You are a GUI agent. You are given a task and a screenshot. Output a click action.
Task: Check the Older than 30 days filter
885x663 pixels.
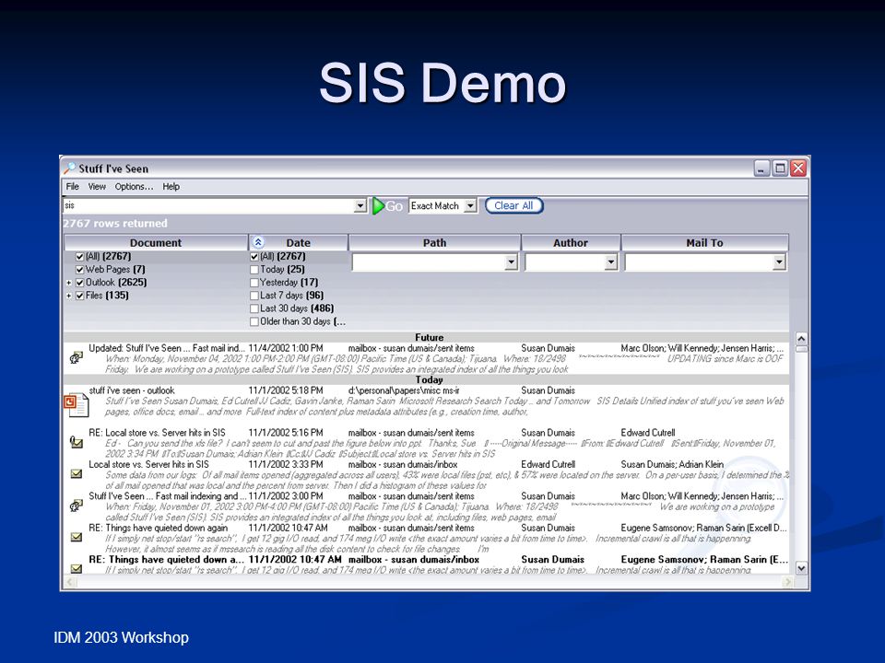(254, 322)
